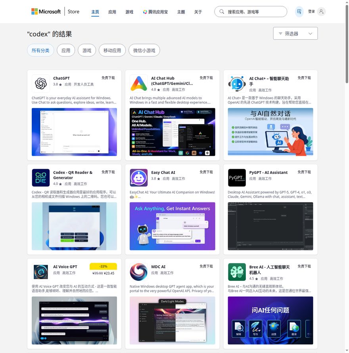Click Bree AI - 人工智能聊天机器人 title
Screen dimensions: 349x353
click(x=269, y=269)
